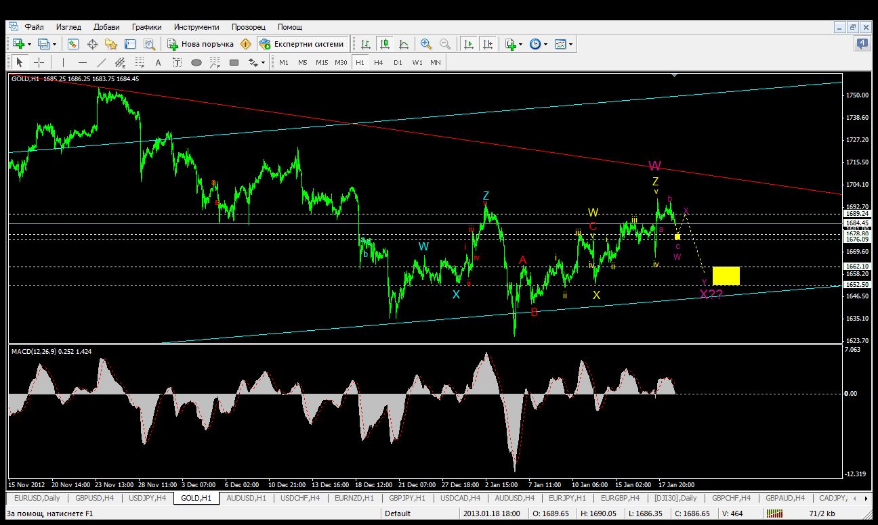Select the trendline tool
The width and height of the screenshot is (878, 525).
[102, 62]
